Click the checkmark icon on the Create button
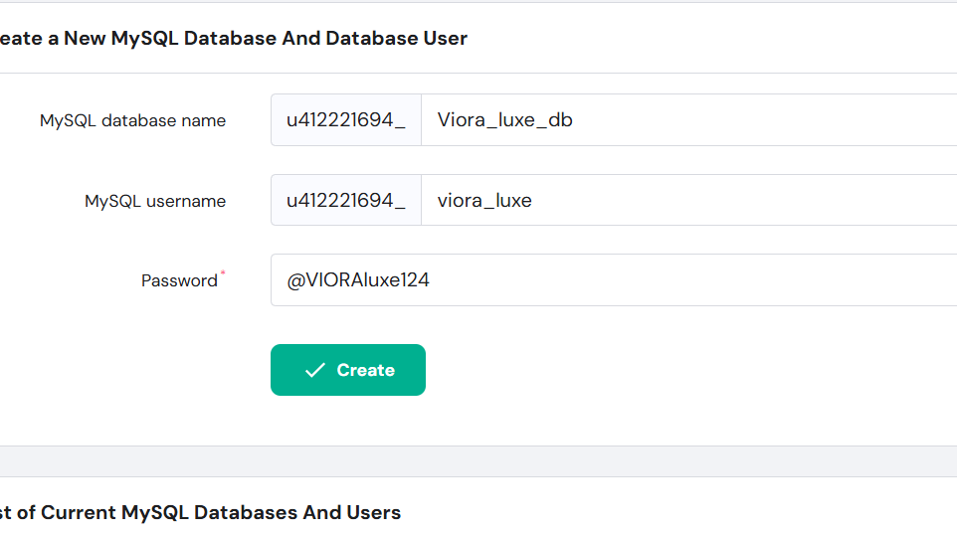Screen dimensions: 957x535 (x=315, y=370)
